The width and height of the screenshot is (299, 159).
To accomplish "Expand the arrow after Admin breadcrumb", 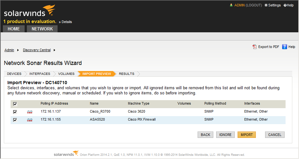I will click(18, 50).
